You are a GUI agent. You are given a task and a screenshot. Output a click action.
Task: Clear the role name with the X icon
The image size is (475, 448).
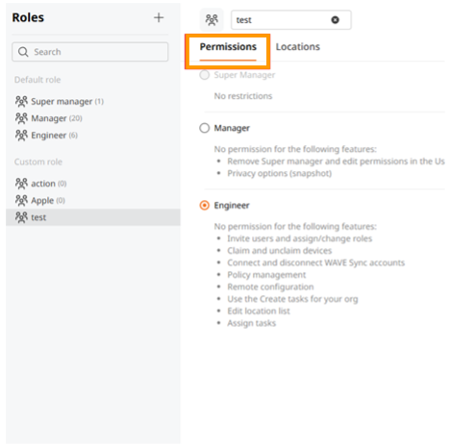335,20
